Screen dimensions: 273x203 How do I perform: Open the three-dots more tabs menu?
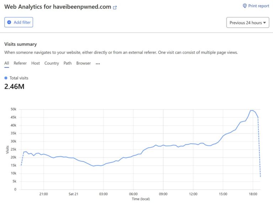98,64
